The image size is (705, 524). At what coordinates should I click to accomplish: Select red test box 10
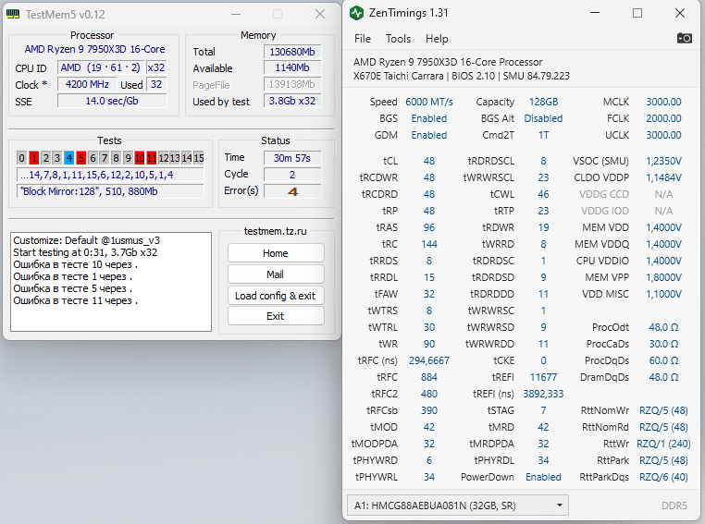[140, 158]
